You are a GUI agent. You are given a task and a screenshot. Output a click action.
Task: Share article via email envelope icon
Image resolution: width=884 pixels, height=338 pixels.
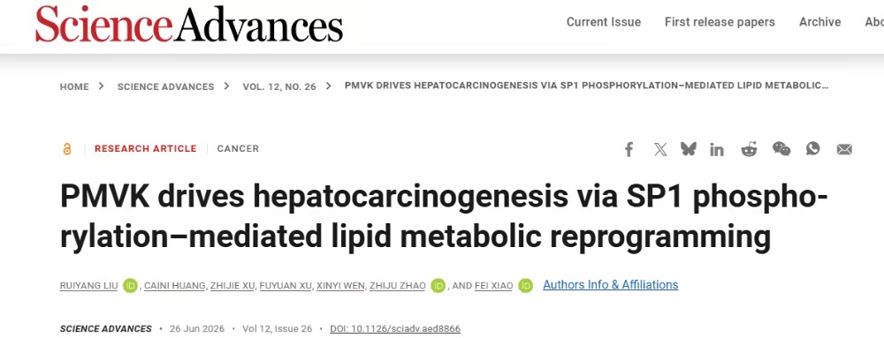(x=844, y=150)
